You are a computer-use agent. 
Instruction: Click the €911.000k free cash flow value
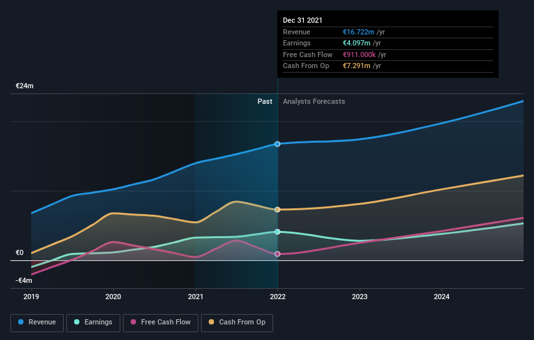359,55
